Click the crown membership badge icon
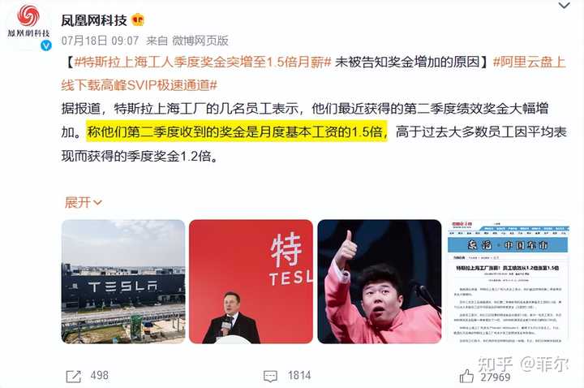584x388 pixels. pos(138,19)
